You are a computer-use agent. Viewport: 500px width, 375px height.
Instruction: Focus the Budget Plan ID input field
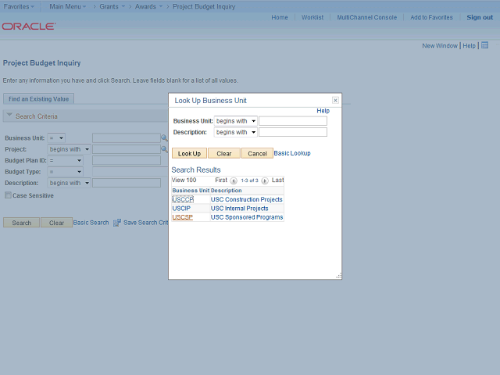(127, 160)
